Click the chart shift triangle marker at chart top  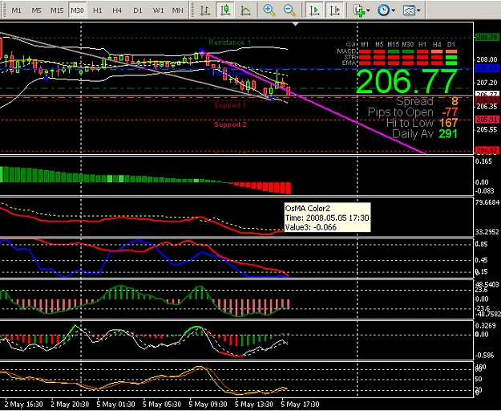pyautogui.click(x=296, y=24)
